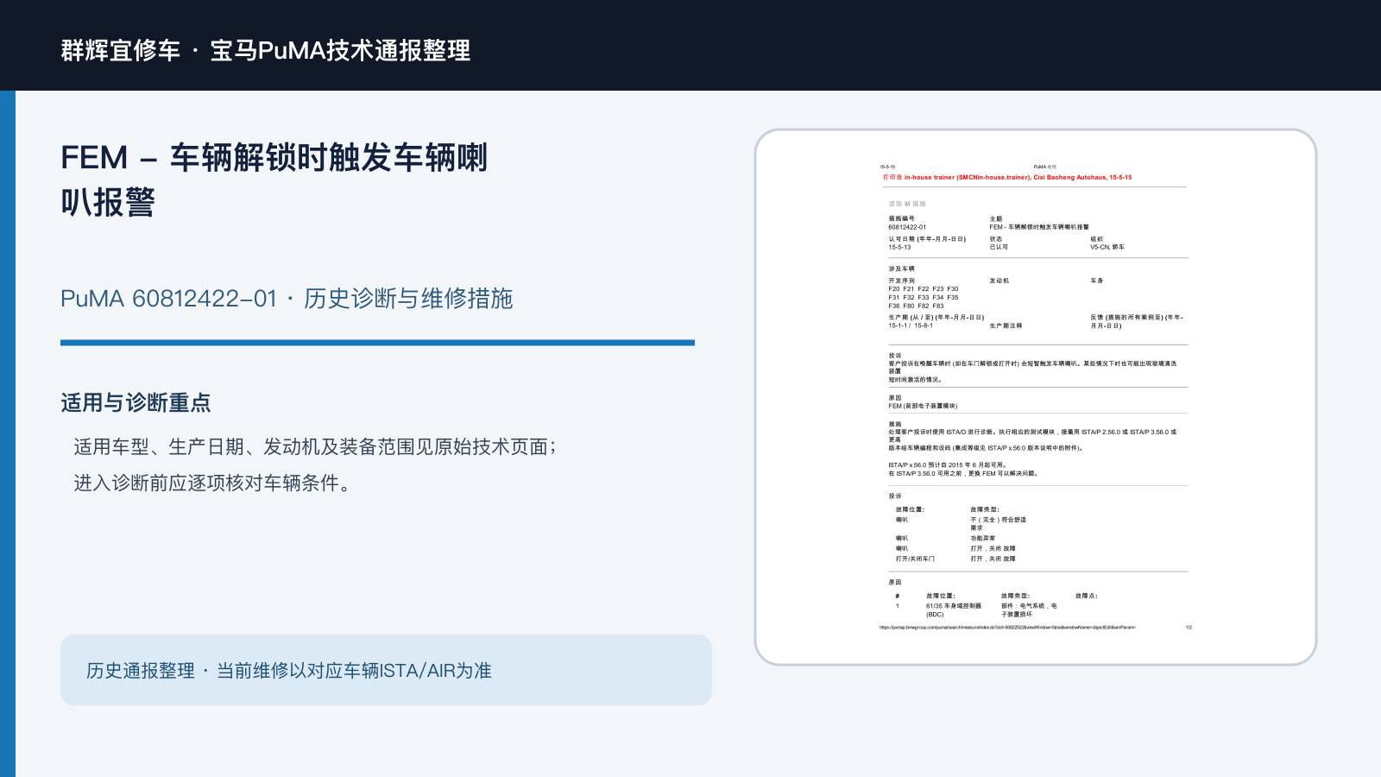Click the red print line with Cixi Baoheng Autohaus
The width and height of the screenshot is (1381, 777).
point(1006,177)
